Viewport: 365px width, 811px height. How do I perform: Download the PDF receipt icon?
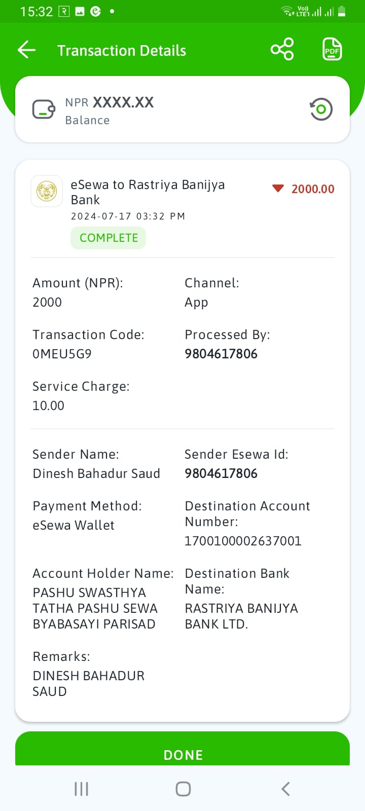click(x=332, y=49)
